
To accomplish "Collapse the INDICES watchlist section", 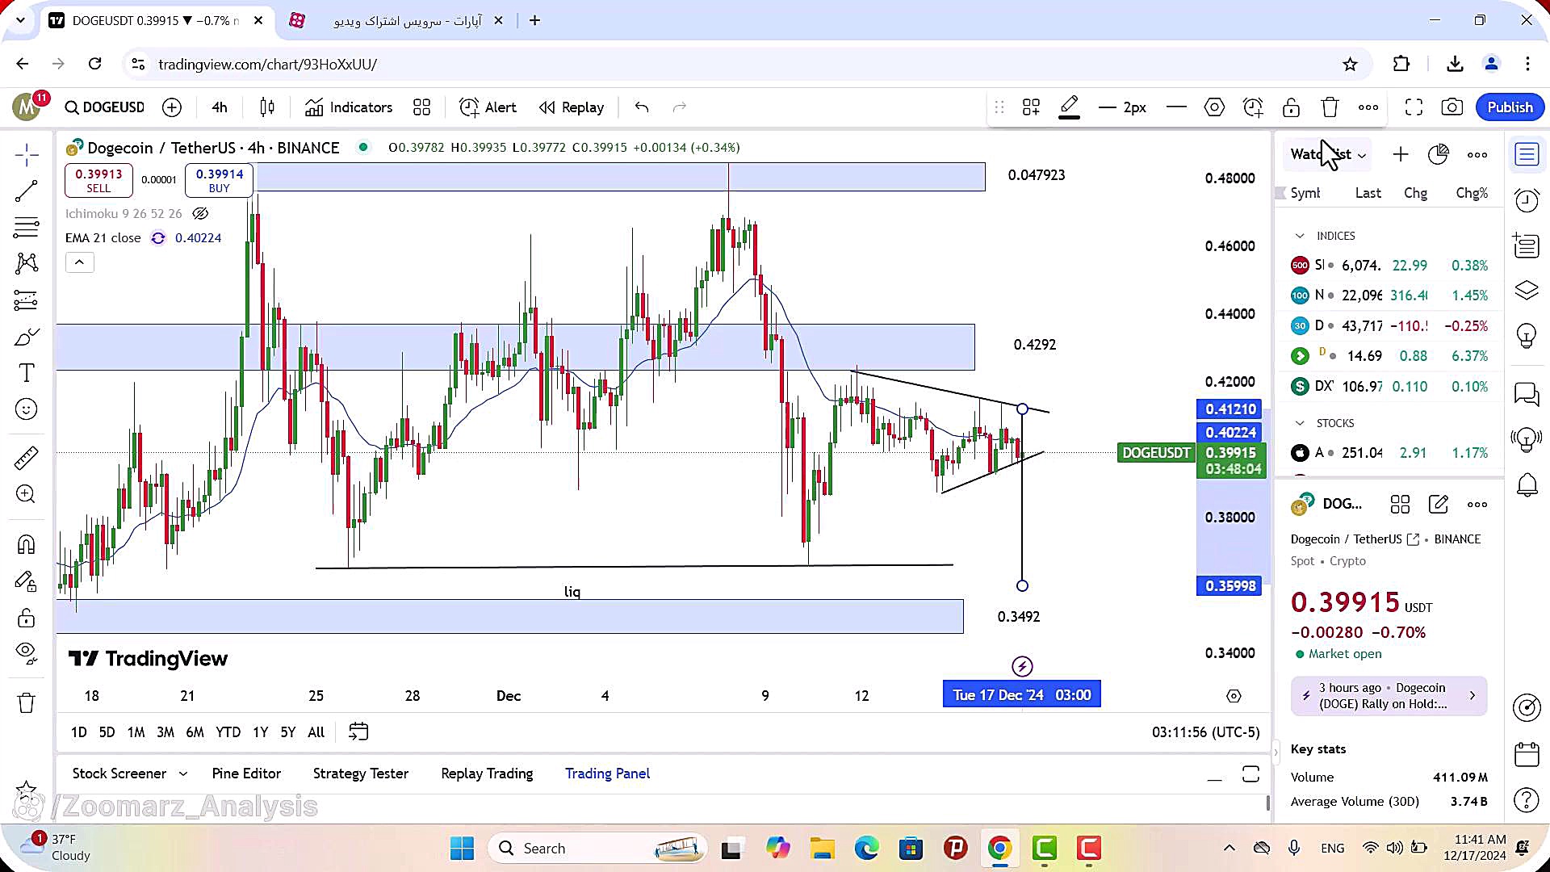I will click(1300, 236).
